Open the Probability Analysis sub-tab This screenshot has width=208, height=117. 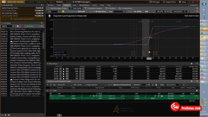tap(93, 8)
